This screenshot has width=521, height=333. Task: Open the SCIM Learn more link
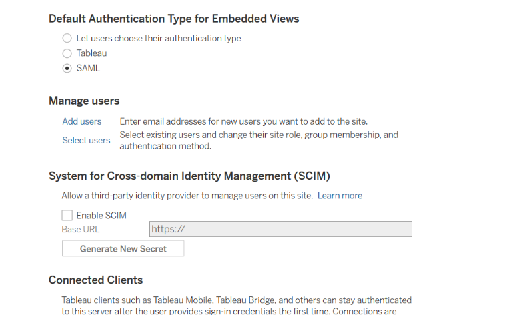click(340, 196)
